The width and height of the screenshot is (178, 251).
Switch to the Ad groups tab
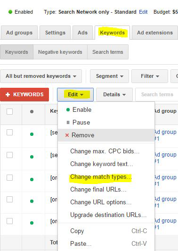tap(19, 33)
